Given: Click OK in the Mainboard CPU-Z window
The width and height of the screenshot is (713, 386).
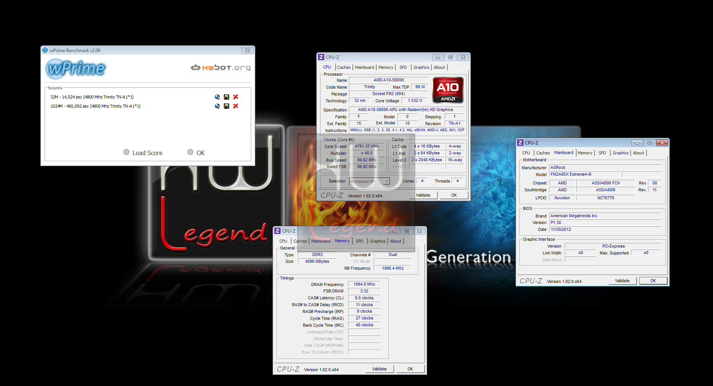Looking at the screenshot, I should click(x=653, y=281).
